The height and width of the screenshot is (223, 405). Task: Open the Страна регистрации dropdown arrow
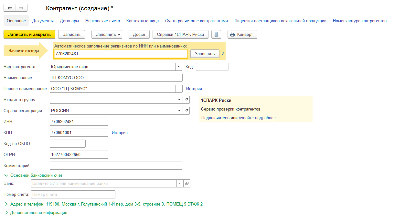[x=179, y=111]
